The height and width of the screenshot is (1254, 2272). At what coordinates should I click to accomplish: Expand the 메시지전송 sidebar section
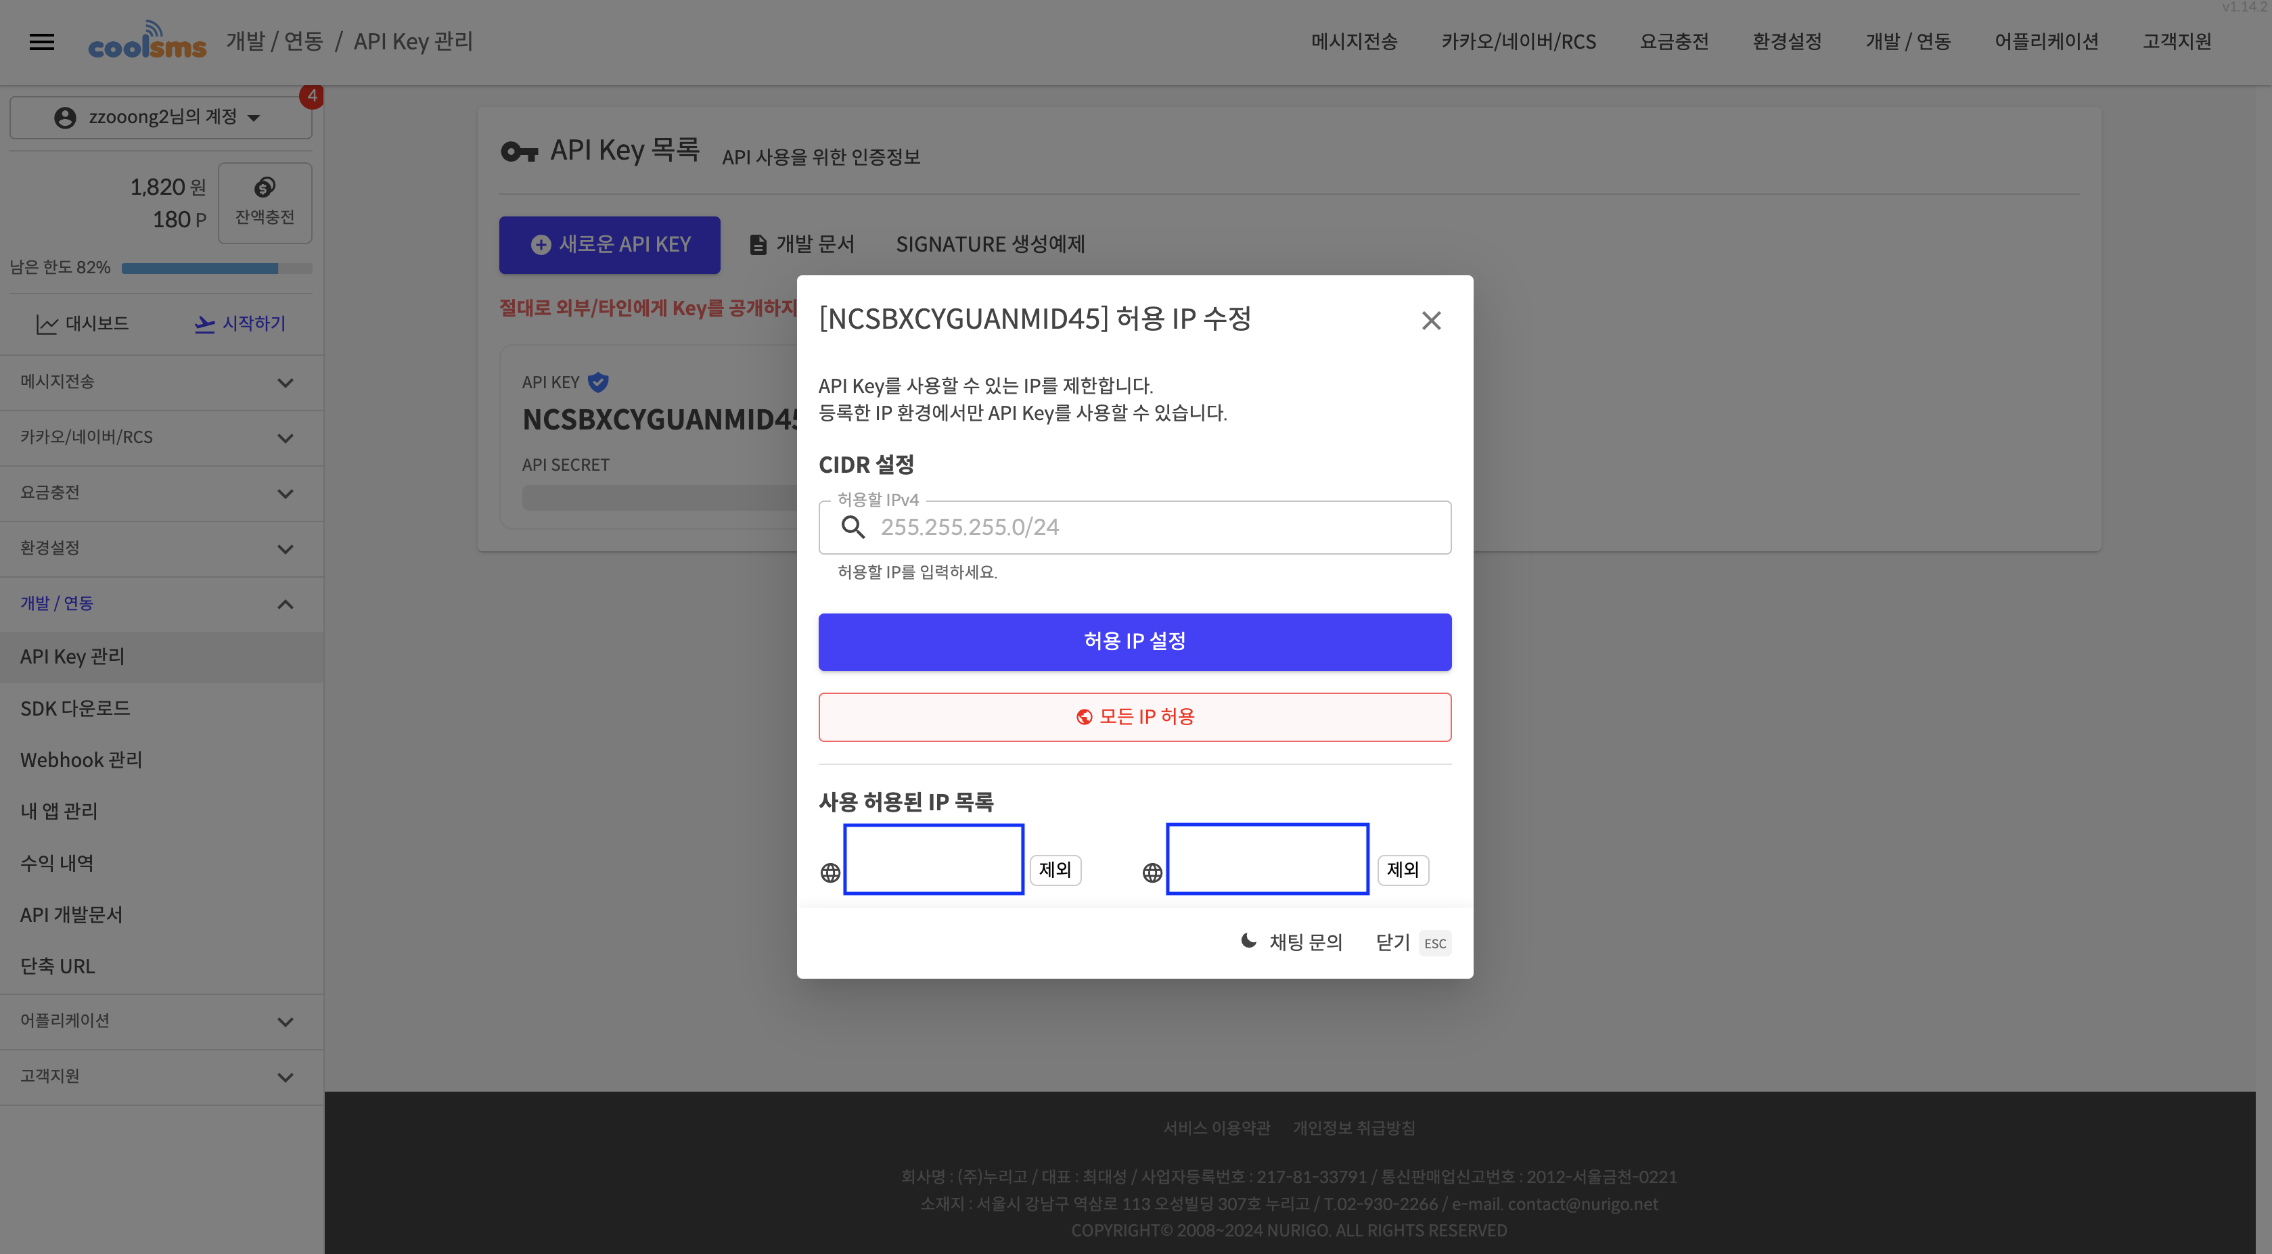tap(162, 382)
